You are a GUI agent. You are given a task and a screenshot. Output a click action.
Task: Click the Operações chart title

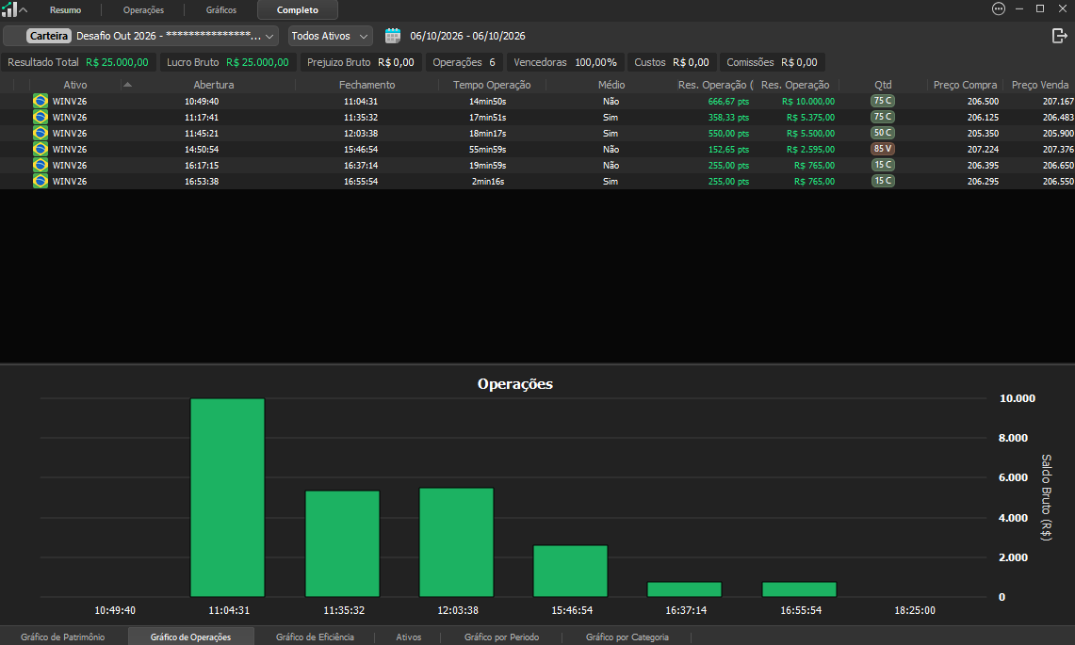514,384
